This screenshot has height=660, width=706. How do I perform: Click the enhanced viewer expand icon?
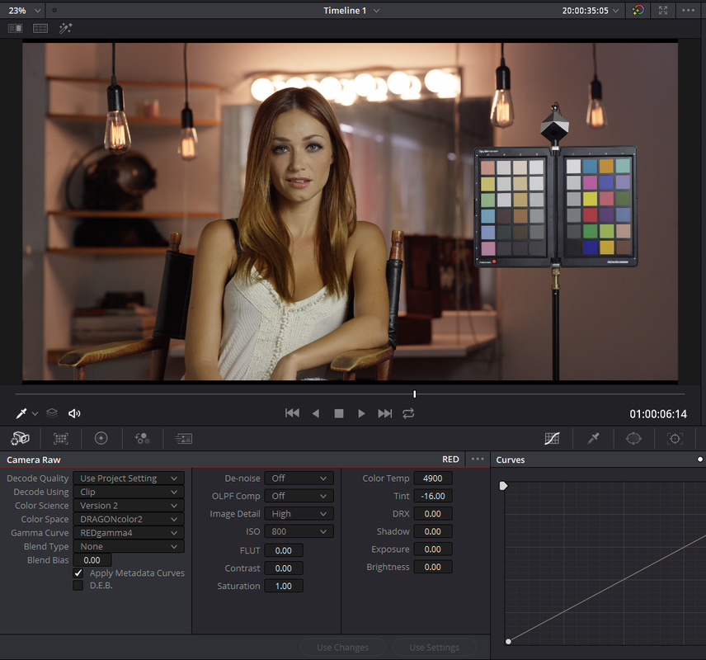click(663, 11)
